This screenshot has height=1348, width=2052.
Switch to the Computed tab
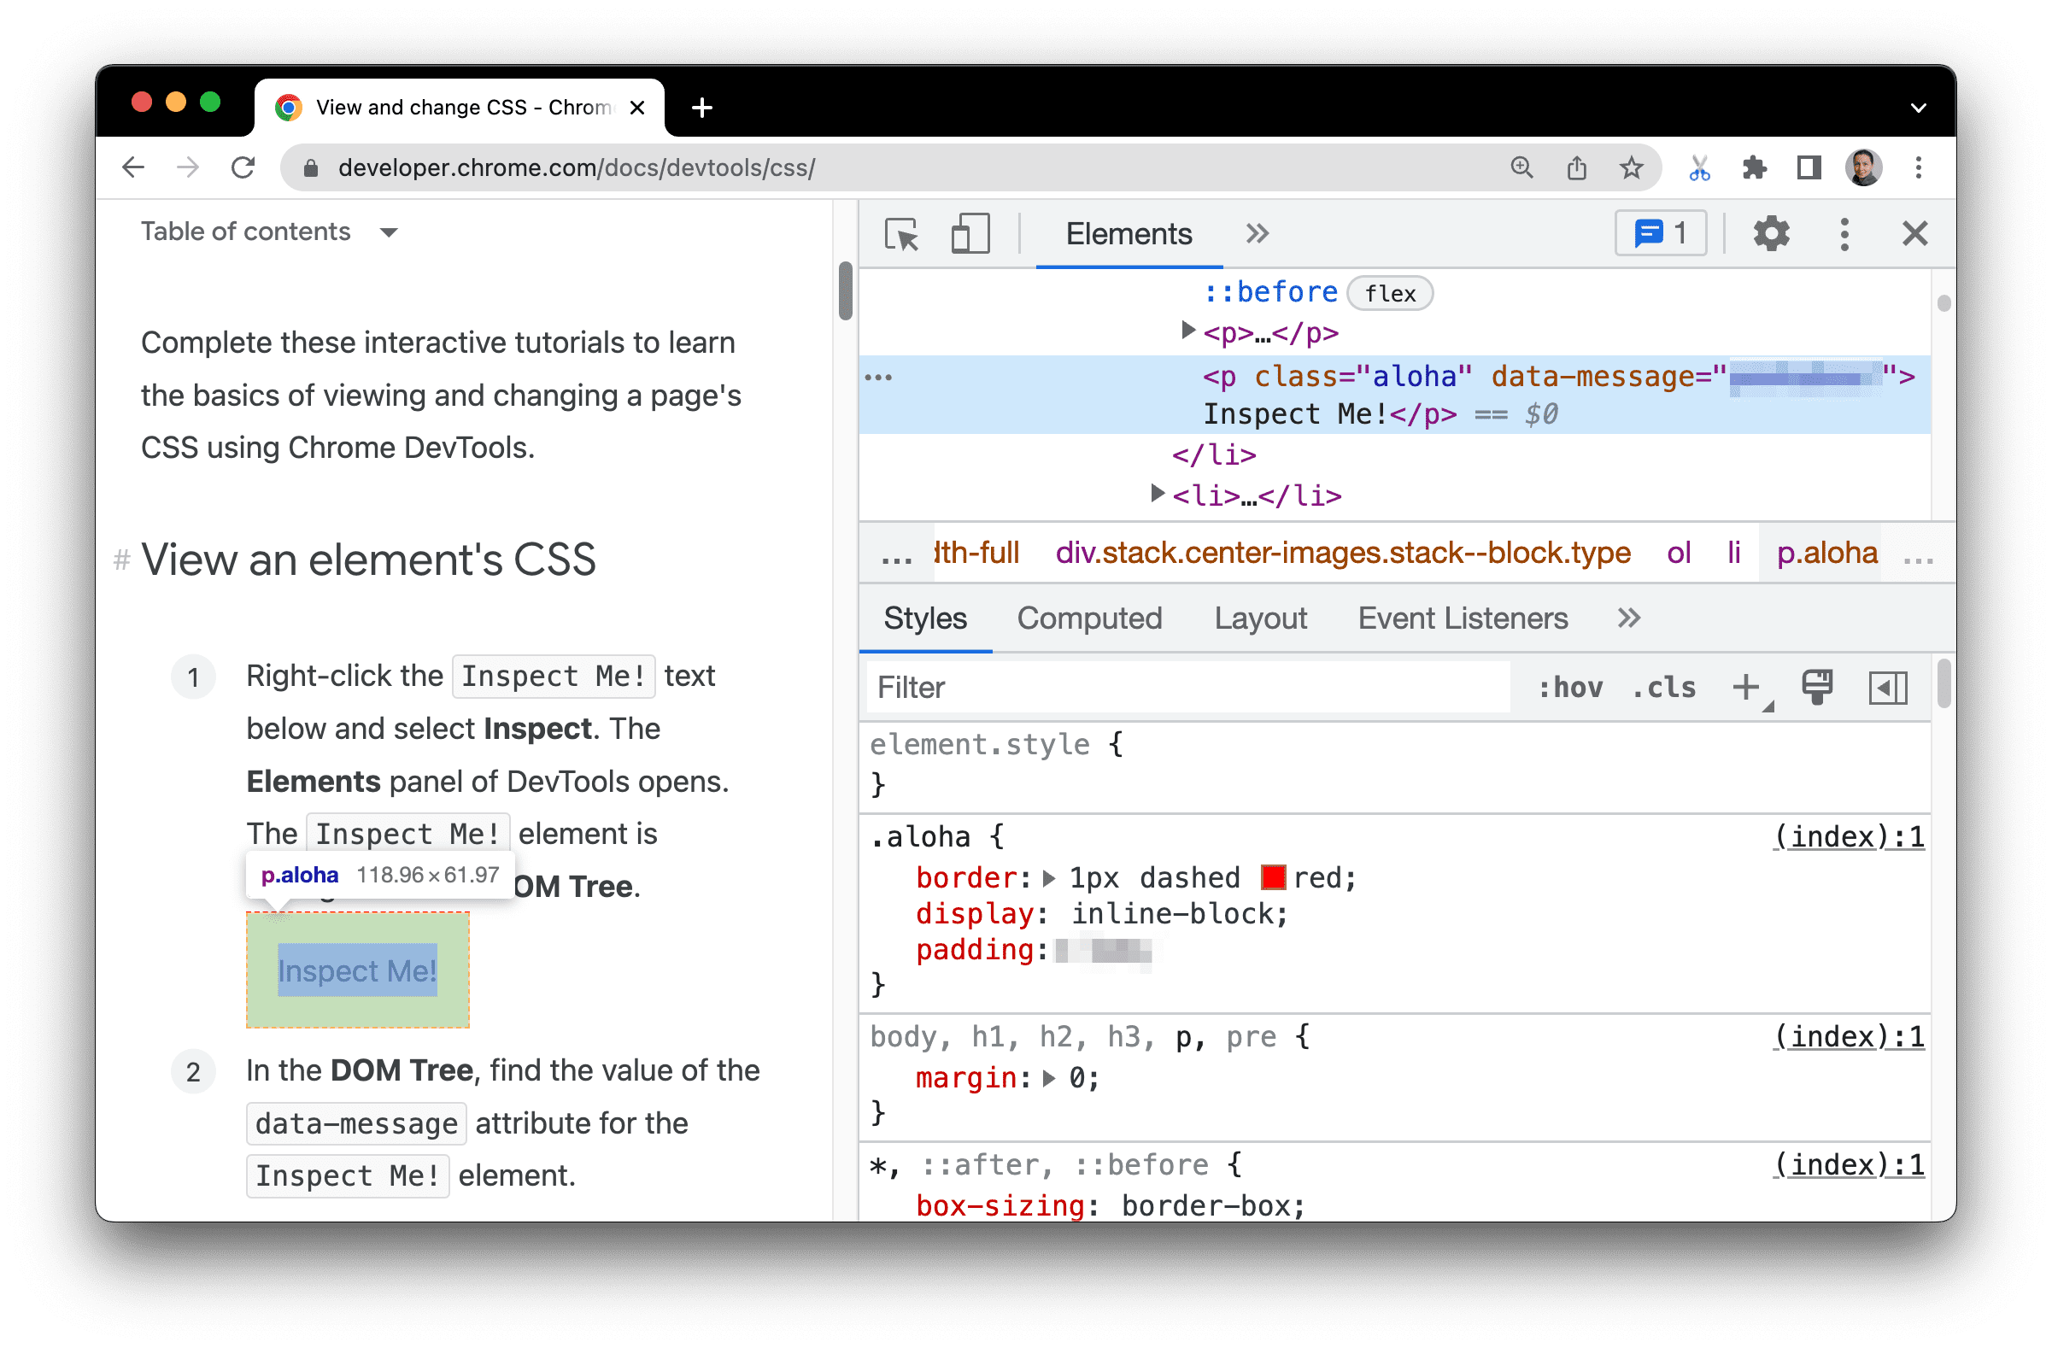click(x=1089, y=618)
